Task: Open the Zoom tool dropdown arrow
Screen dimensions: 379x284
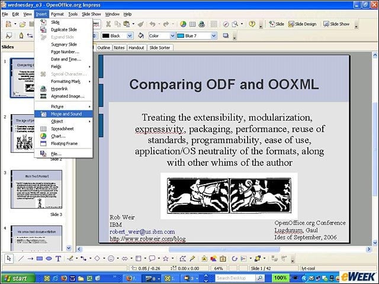Action: (x=242, y=24)
